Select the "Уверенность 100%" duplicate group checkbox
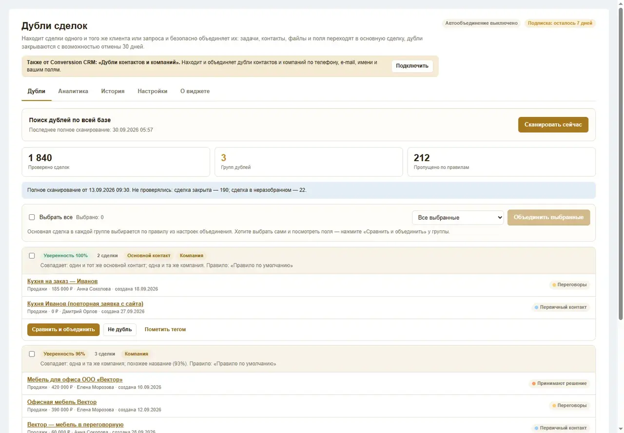Screen dimensions: 624x433 (x=32, y=256)
